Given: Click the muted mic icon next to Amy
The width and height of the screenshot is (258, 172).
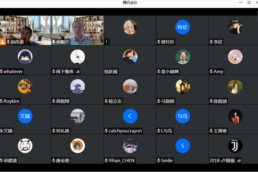Looking at the screenshot, I should click(211, 72).
